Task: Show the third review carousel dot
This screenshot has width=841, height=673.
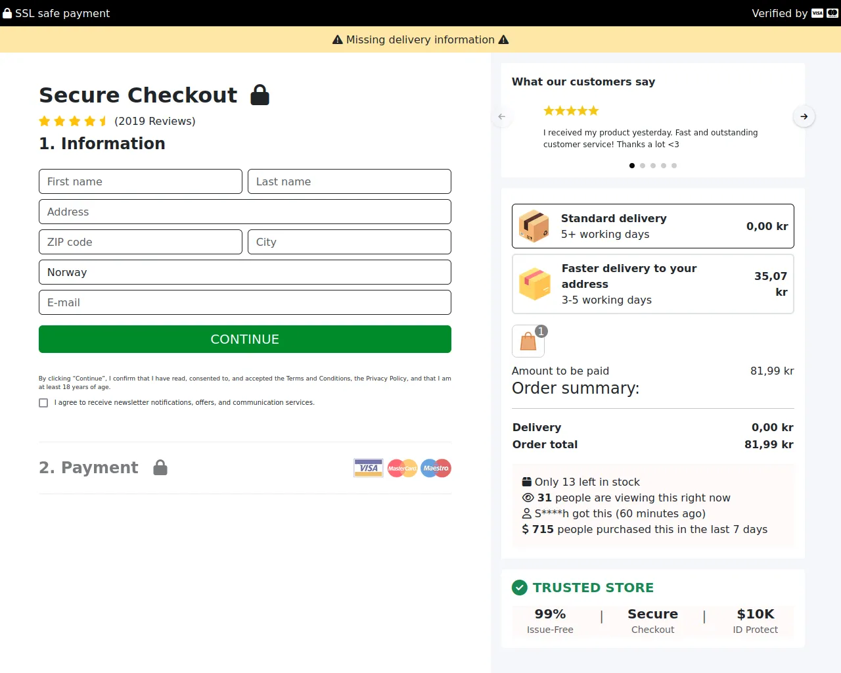Action: 653,166
